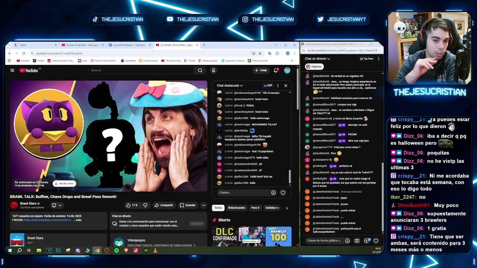The width and height of the screenshot is (477, 268).
Task: Open the Compressnow bookmark
Action: pos(148,61)
